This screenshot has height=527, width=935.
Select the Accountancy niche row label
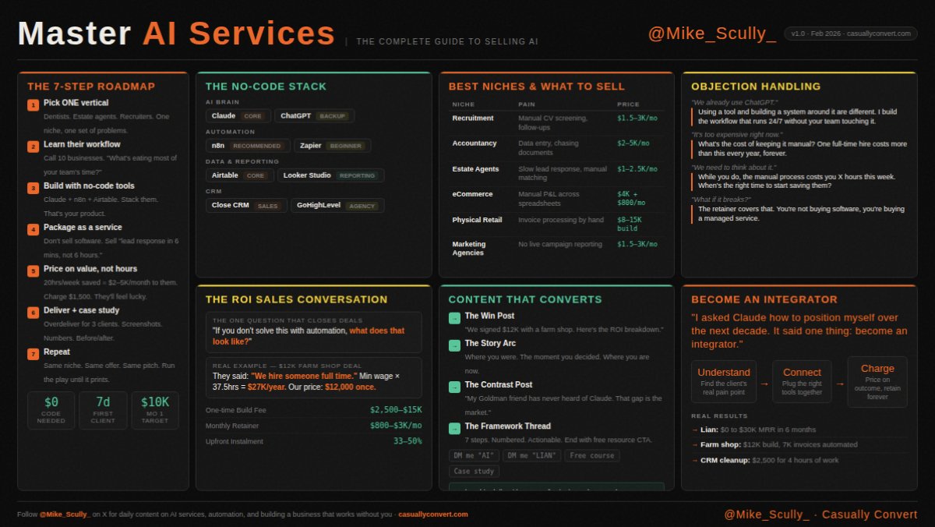point(475,143)
